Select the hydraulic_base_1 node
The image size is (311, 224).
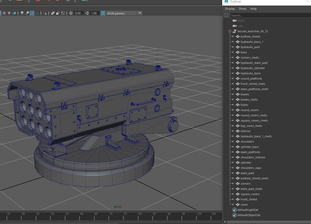[252, 42]
